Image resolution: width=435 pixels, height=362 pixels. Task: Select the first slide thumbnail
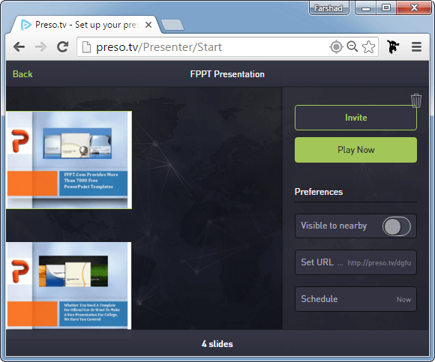pyautogui.click(x=69, y=160)
